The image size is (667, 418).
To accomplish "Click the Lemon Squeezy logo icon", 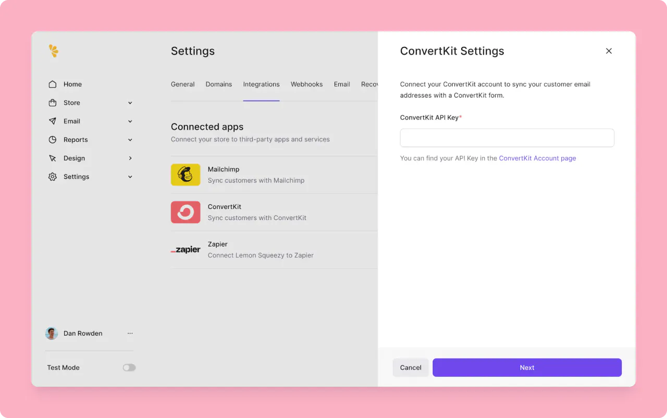I will click(53, 51).
